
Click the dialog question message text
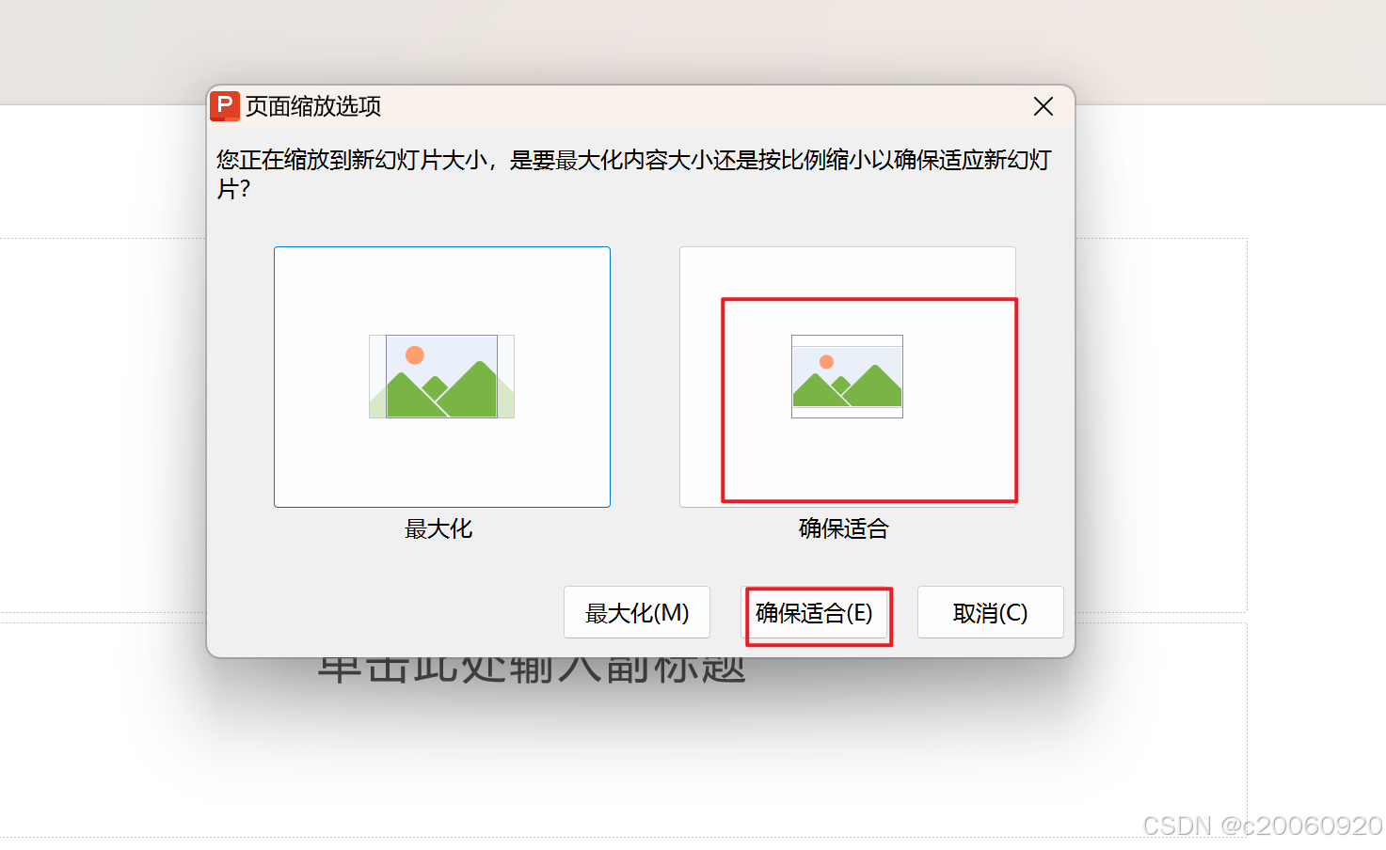click(634, 174)
